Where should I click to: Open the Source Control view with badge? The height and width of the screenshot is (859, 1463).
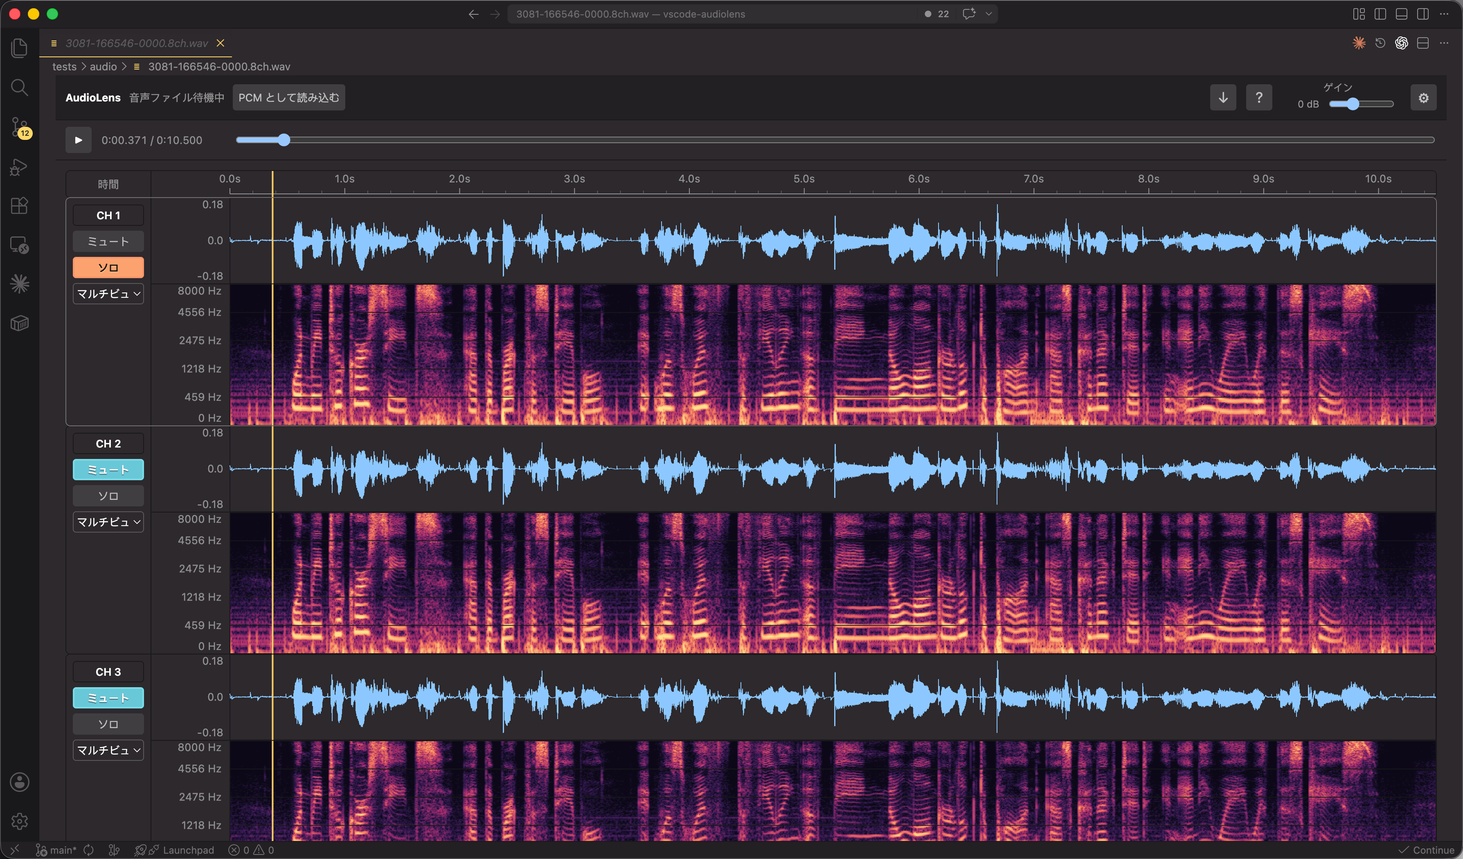pos(20,127)
